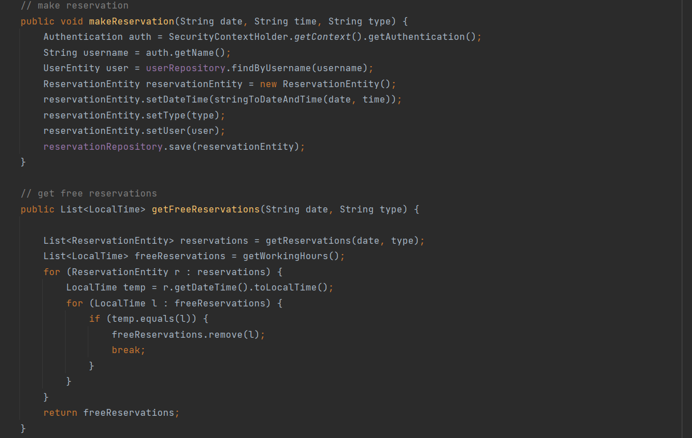Click the '// get free reservations' comment
Screen dimensions: 692x438
coord(88,194)
